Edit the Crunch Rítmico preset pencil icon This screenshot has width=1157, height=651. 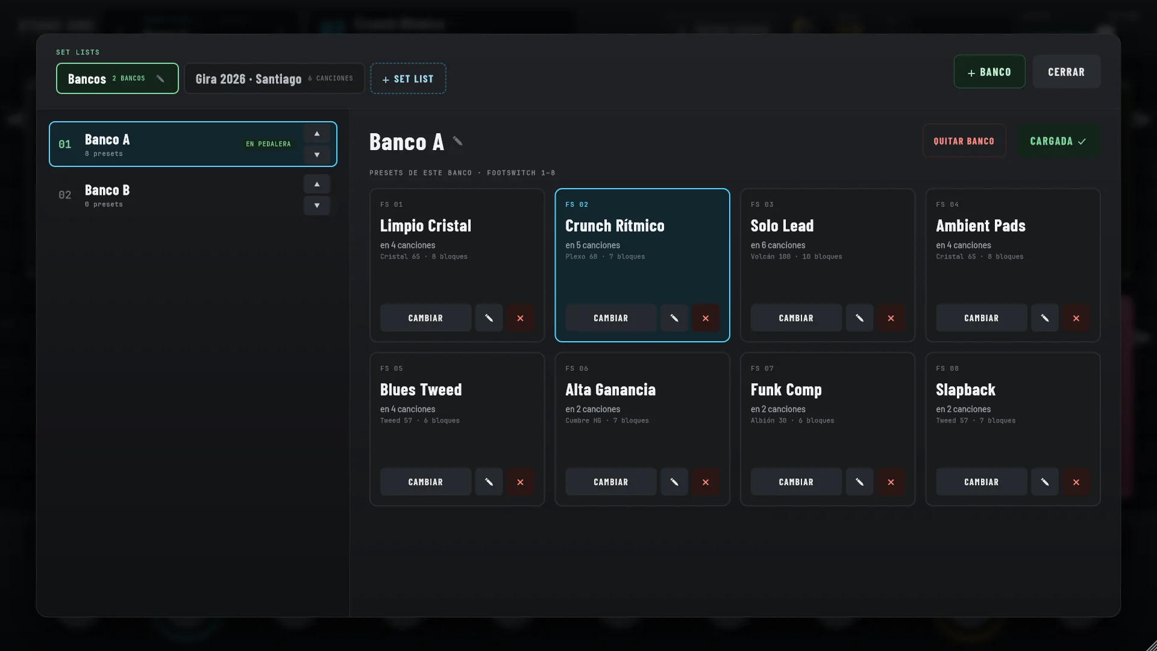674,318
